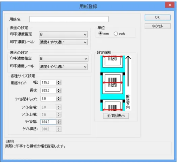This screenshot has height=163, width=177.
Task: Close the 用紙登録 dialog
Action: (170, 5)
